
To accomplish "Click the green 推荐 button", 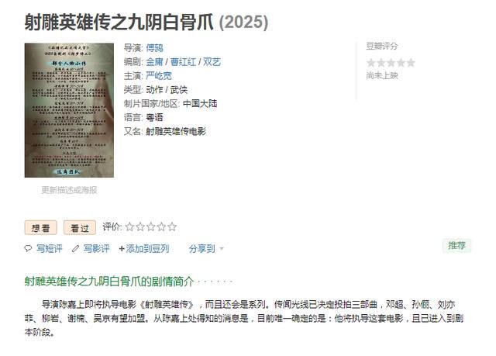I will 456,245.
